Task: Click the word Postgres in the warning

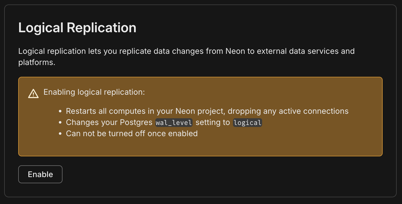Action: pos(136,122)
